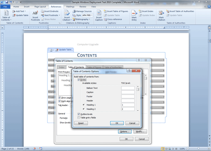Screen dimensions: 211x151
Task: Click the available styles list scrollbar thumb
Action: [x=138, y=89]
